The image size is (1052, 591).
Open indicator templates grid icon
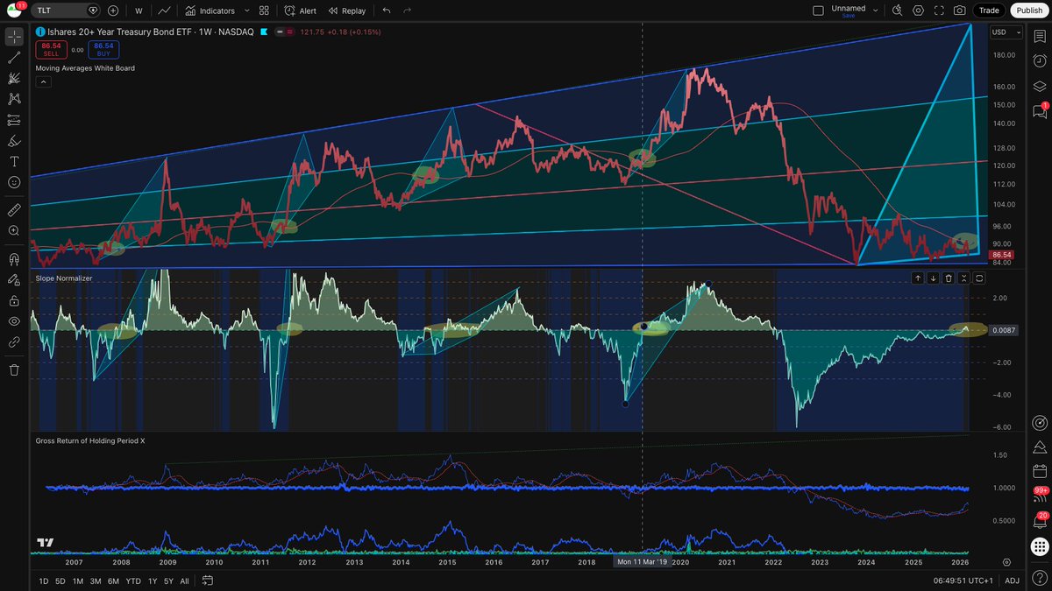tap(264, 11)
